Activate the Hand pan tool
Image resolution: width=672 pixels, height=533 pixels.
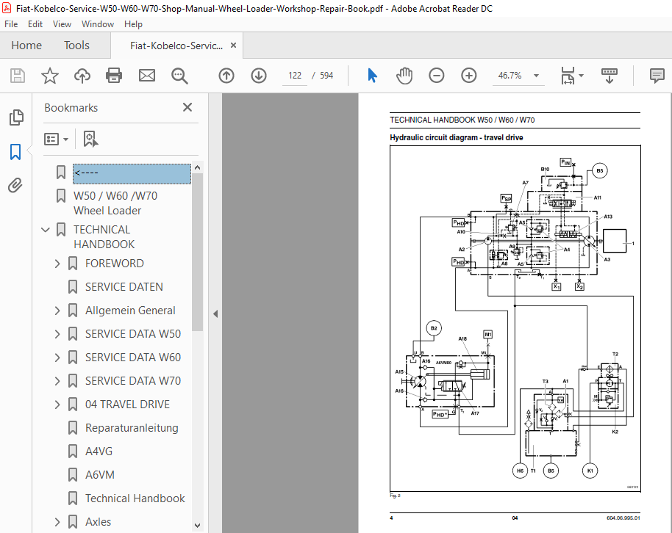coord(404,76)
